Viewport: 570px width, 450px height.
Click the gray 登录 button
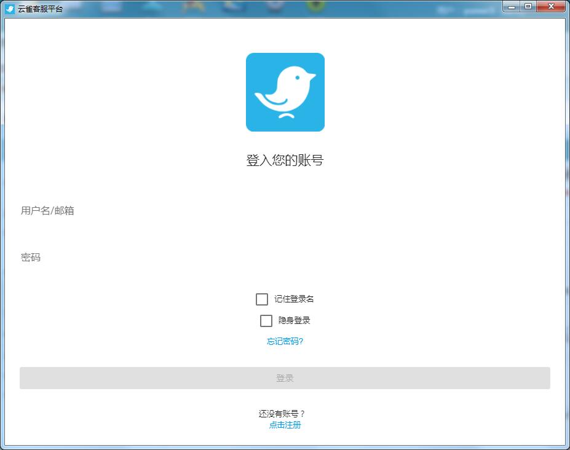[x=285, y=378]
